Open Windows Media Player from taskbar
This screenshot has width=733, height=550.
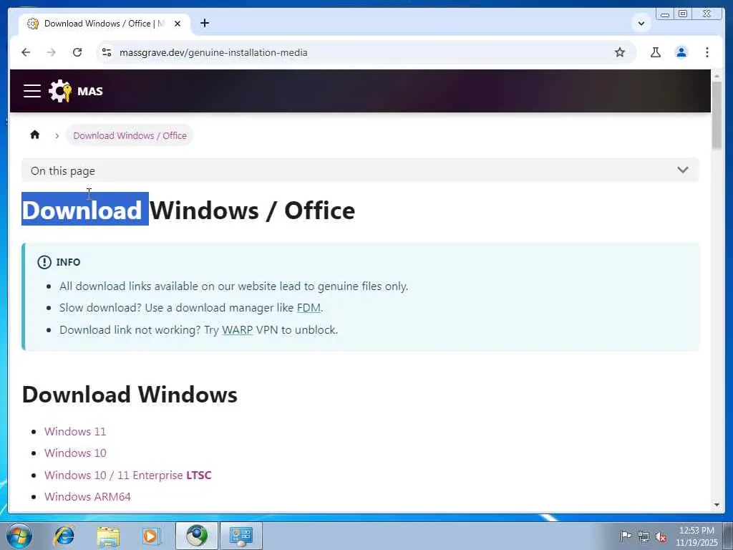(x=152, y=536)
